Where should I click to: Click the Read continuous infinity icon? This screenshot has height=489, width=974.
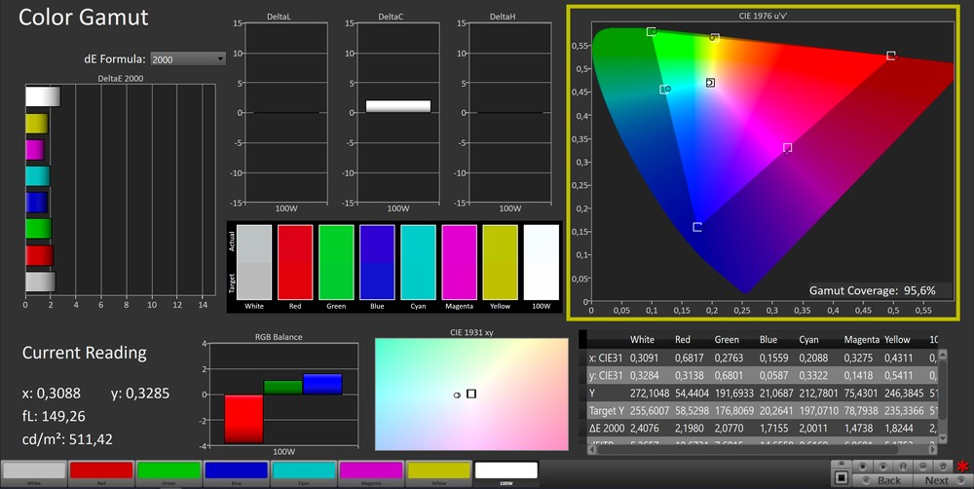pyautogui.click(x=922, y=466)
